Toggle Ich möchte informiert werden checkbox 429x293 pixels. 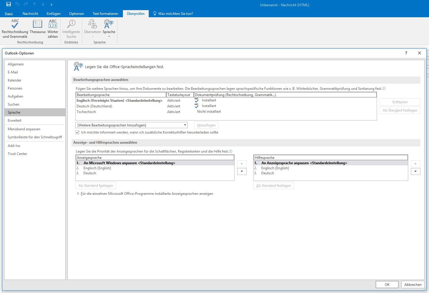[x=77, y=132]
